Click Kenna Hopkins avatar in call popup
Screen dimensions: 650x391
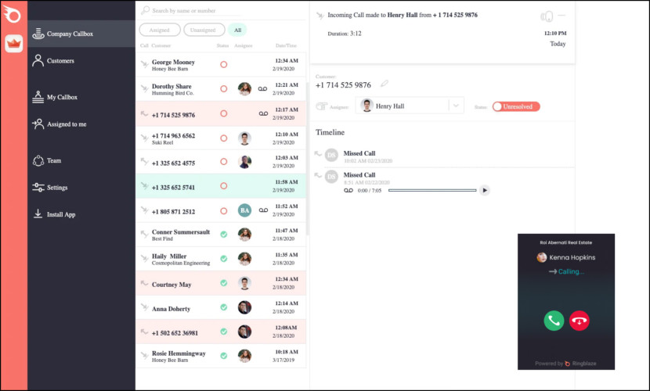click(x=541, y=257)
